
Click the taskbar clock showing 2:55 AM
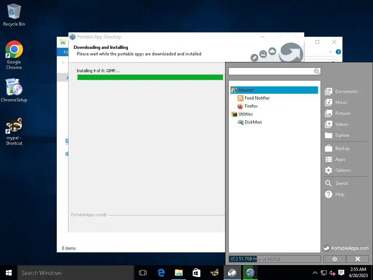tap(358, 272)
